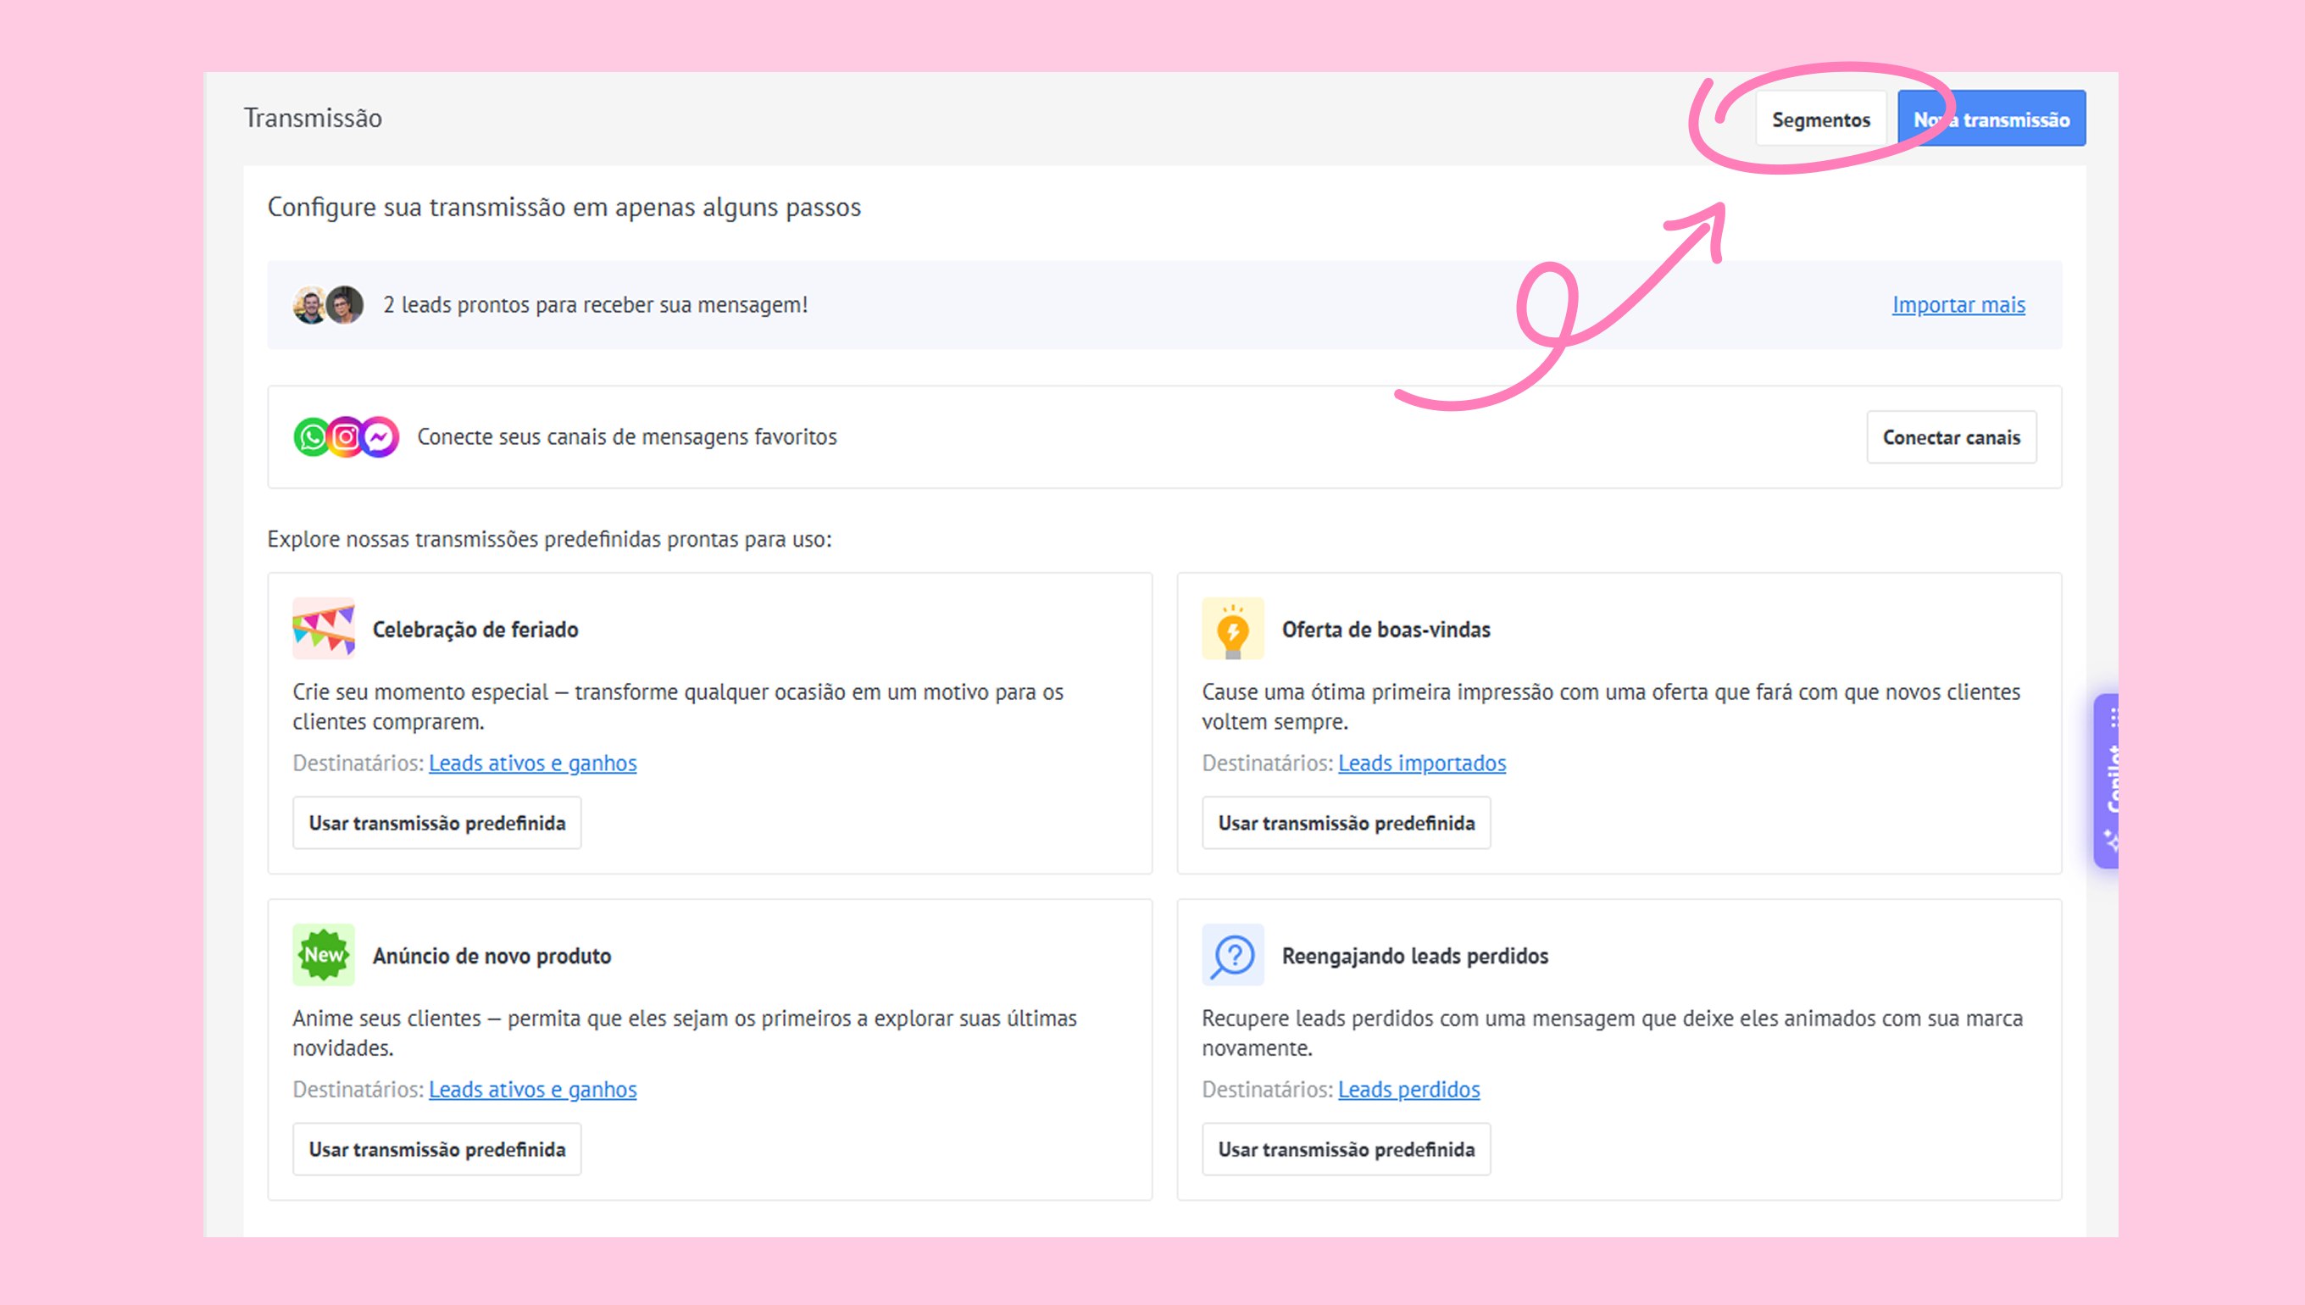
Task: Use the Reengajando leads perdidos preset
Action: click(x=1346, y=1149)
